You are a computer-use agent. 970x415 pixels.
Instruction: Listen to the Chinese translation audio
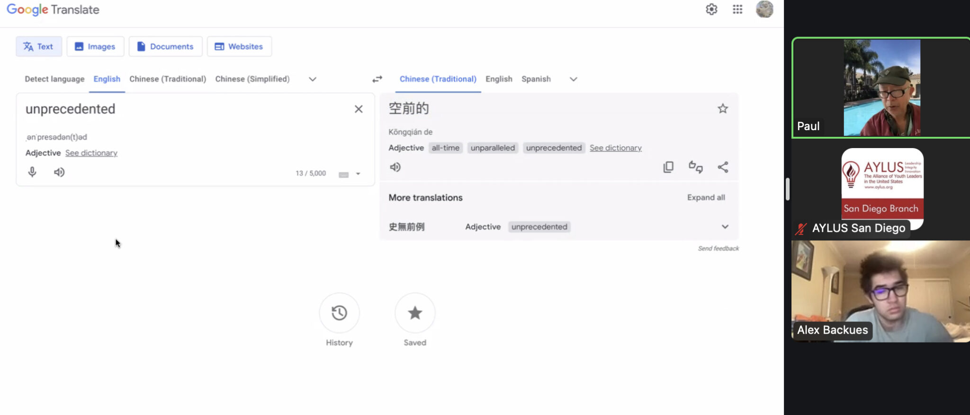(395, 167)
